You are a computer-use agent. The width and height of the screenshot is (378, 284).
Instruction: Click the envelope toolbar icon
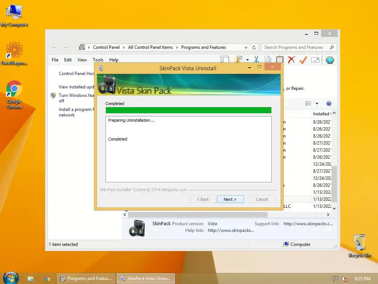315,60
